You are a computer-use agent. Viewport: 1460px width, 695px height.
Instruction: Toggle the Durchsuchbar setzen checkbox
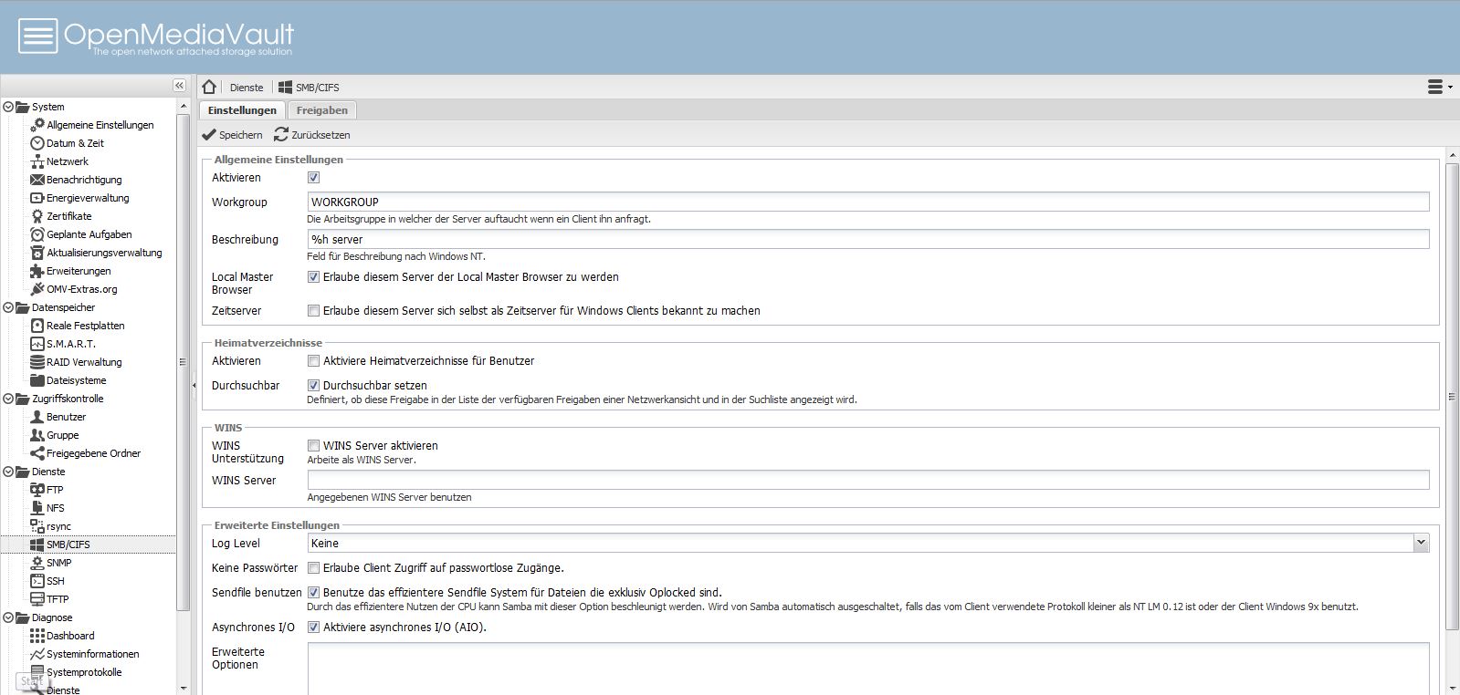pyautogui.click(x=313, y=386)
